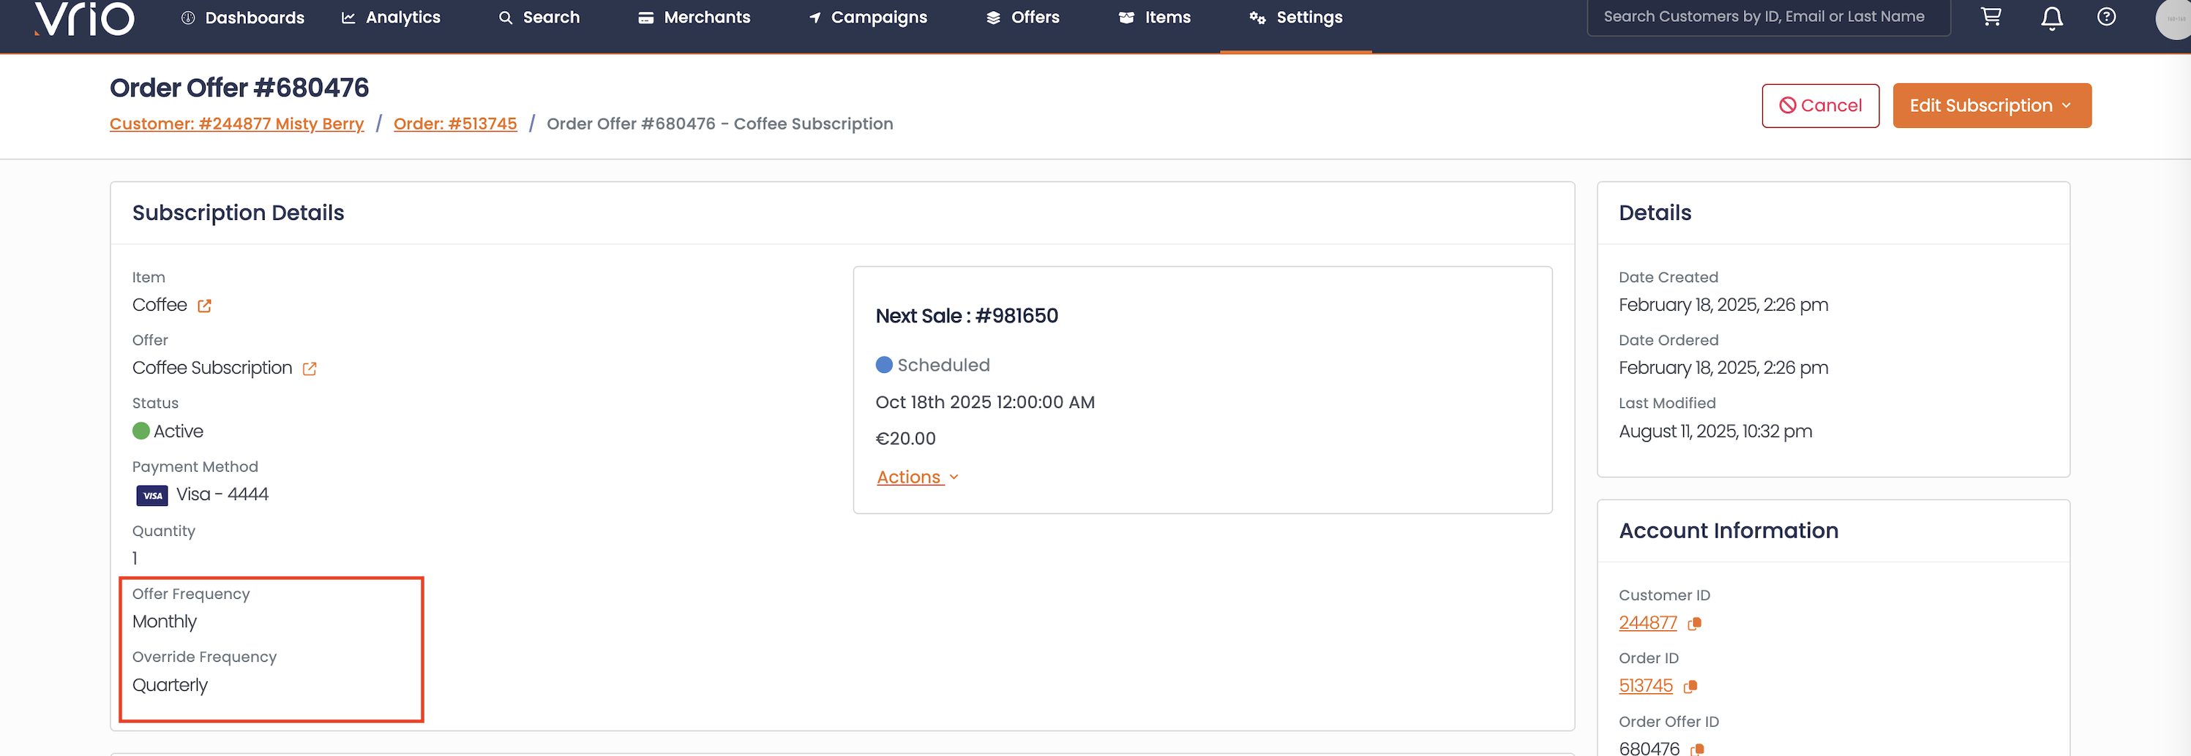Click the Vrio logo
Screen dimensions: 2191x756
[84, 18]
